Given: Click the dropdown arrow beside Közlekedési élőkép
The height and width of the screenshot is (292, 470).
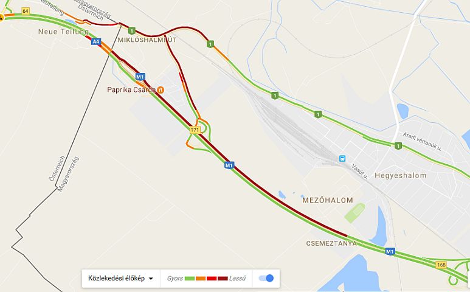Looking at the screenshot, I should 151,279.
